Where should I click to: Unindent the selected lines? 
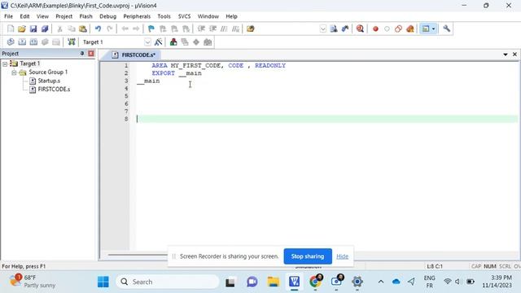[x=212, y=29]
